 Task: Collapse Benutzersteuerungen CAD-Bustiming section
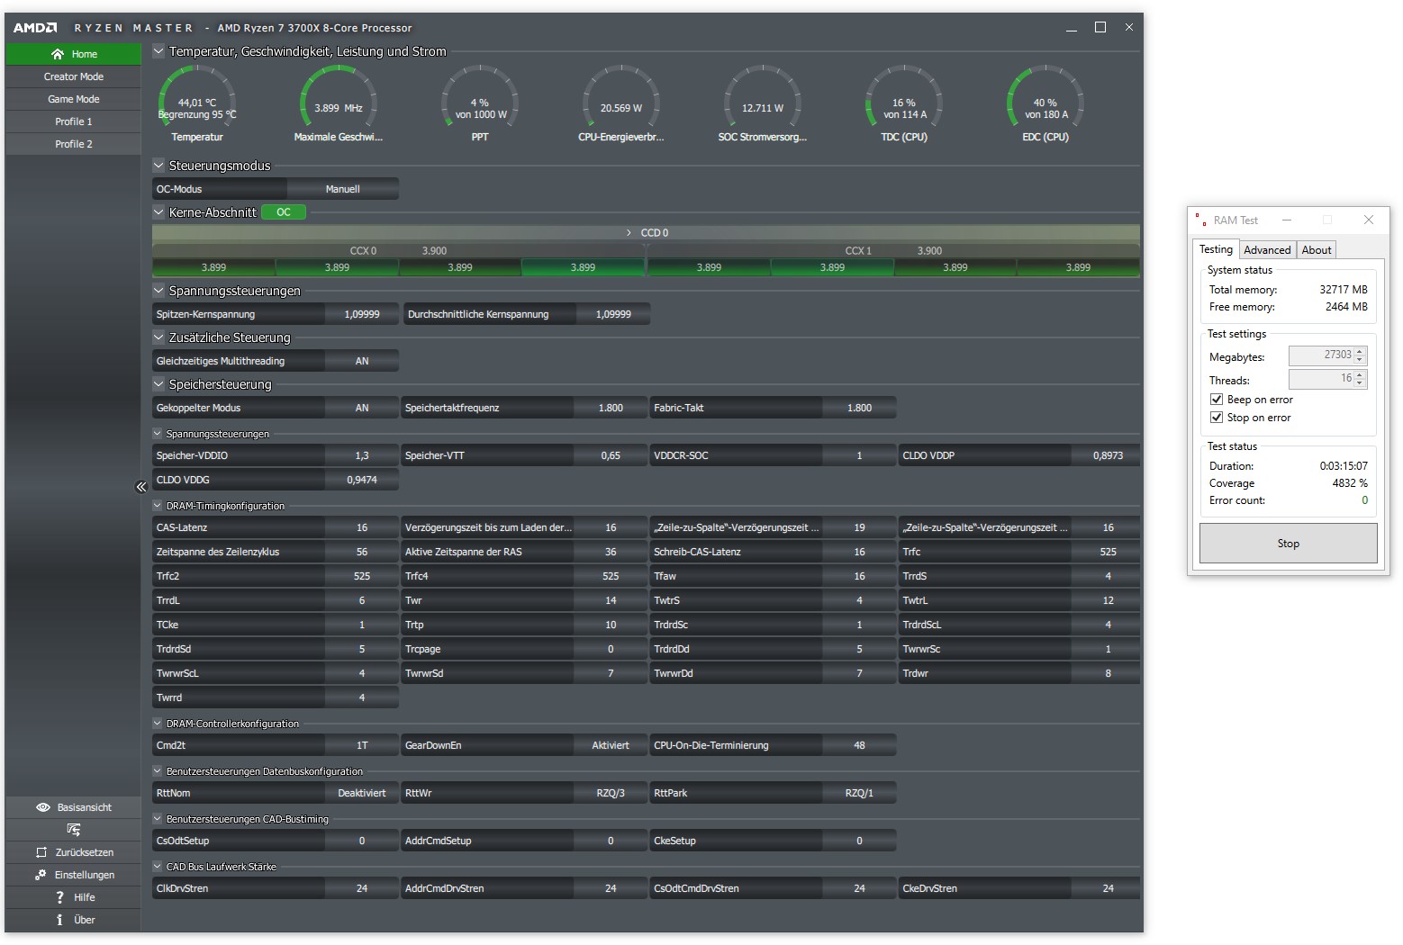click(x=158, y=819)
